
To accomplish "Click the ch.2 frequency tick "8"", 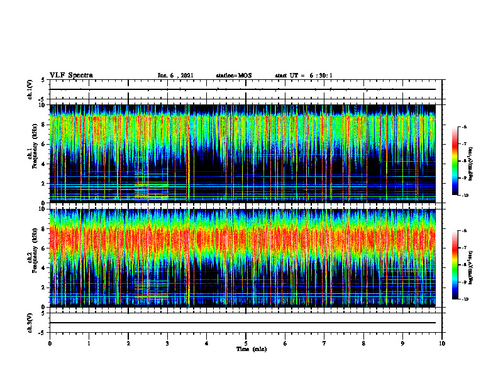I will [44, 229].
